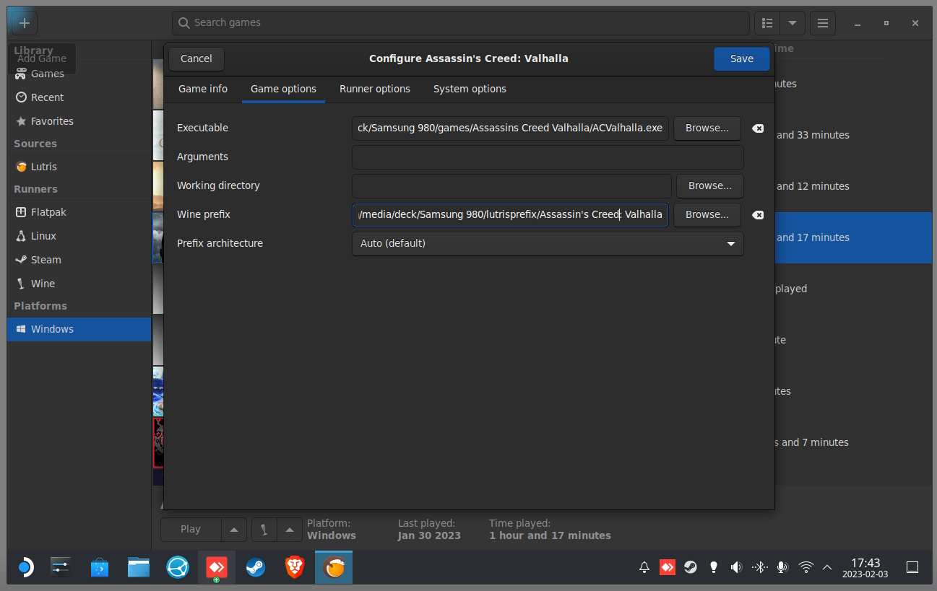Cancel the configuration dialog

pyautogui.click(x=197, y=59)
